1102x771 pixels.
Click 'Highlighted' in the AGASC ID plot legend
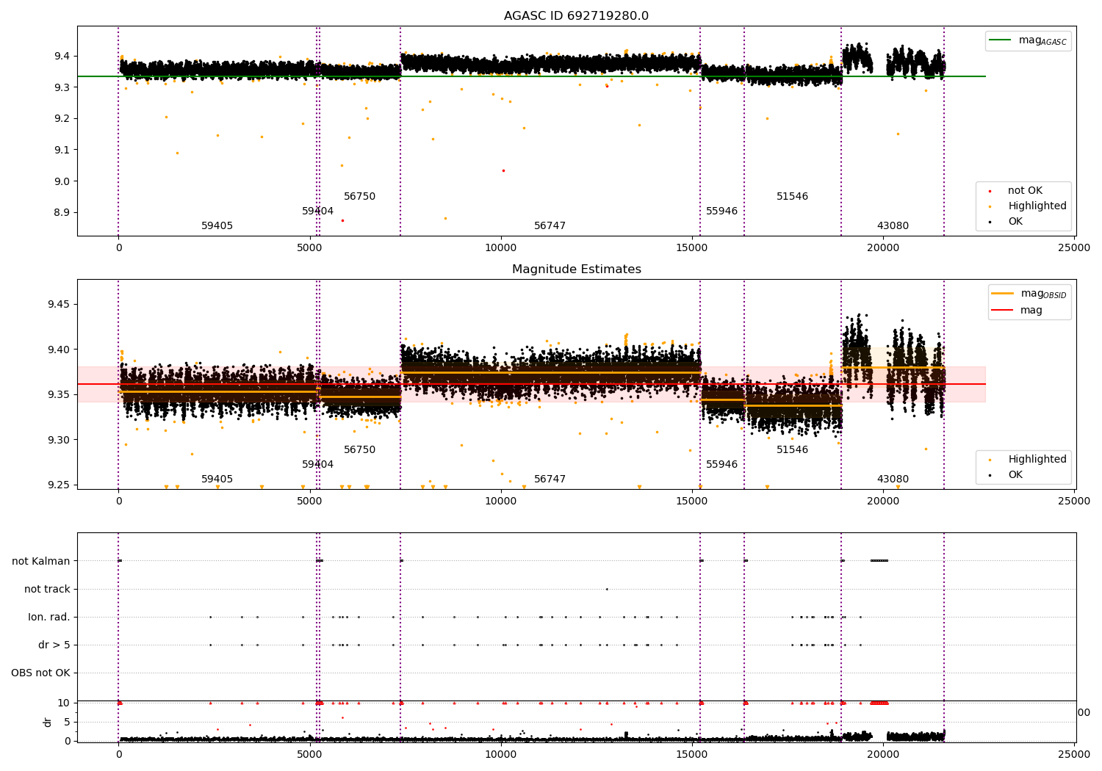tap(1037, 206)
